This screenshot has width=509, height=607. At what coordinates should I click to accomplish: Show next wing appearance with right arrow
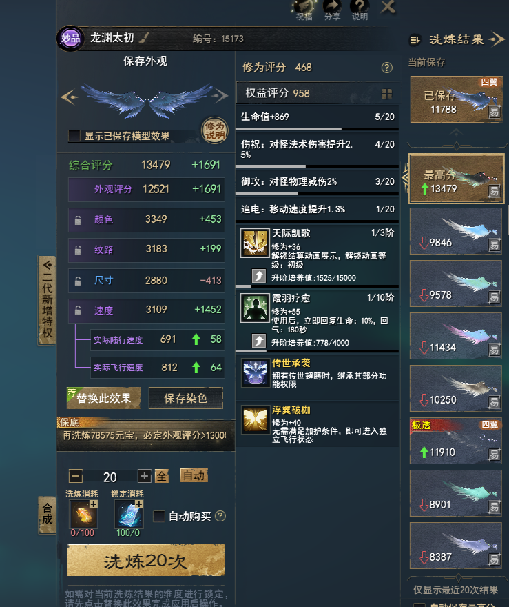221,96
